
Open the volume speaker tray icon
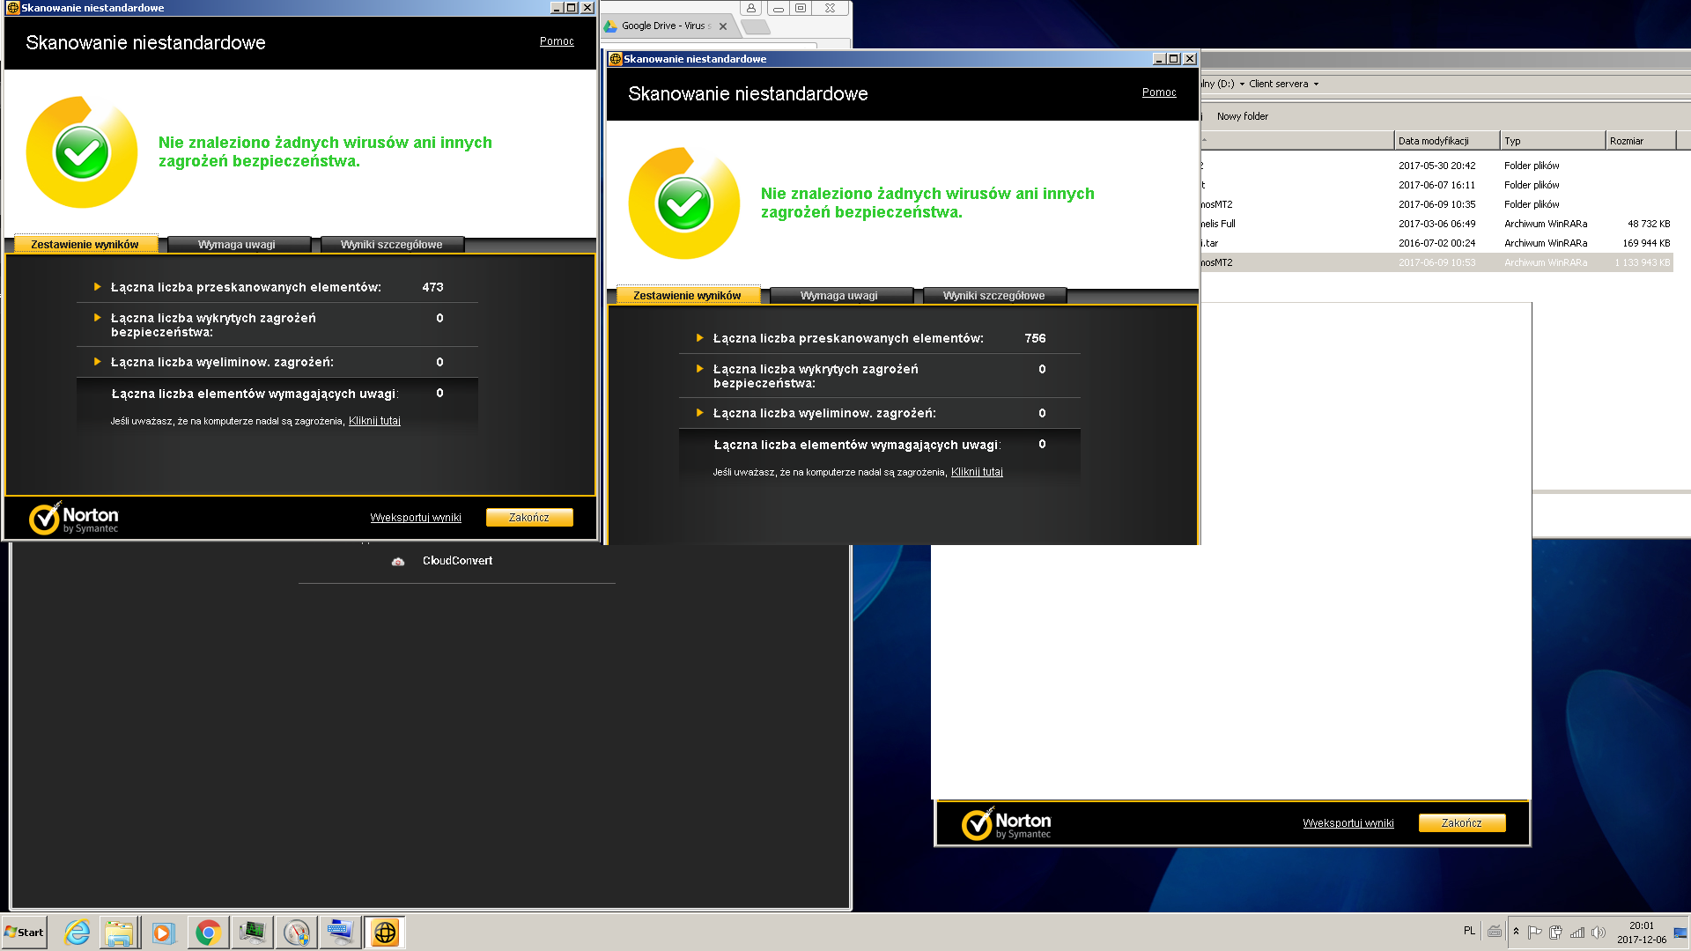(1599, 932)
